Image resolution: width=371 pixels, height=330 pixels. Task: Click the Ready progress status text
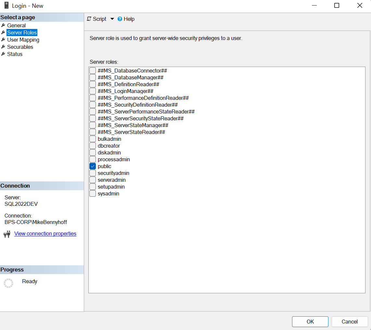(30, 281)
